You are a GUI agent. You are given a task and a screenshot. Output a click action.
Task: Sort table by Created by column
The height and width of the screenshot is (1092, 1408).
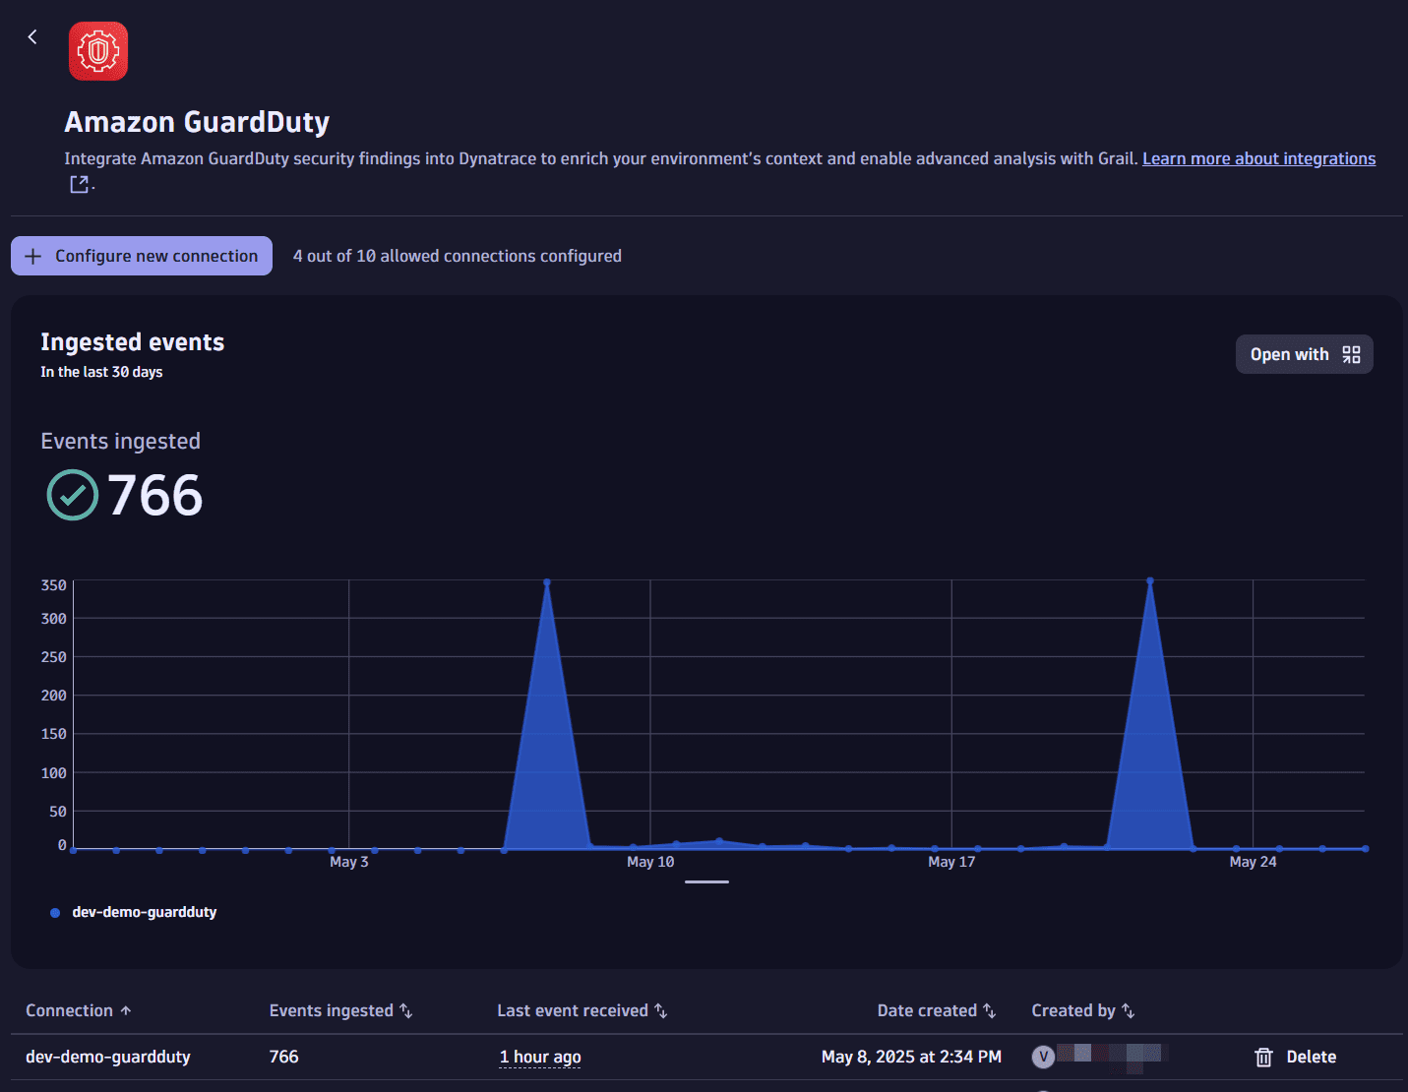(x=1083, y=1010)
